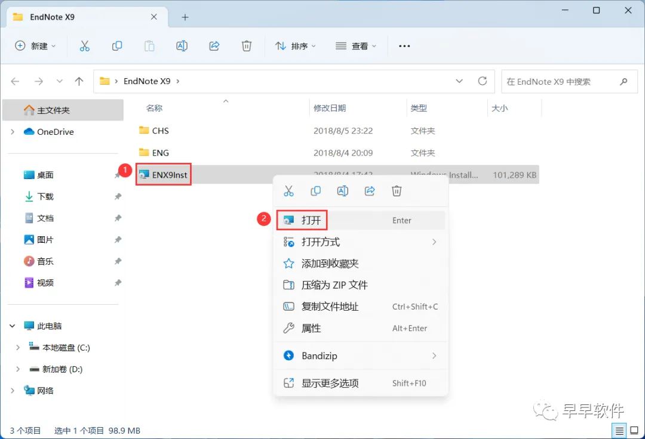Collapse the 此电脑 tree node
Image resolution: width=645 pixels, height=439 pixels.
[x=13, y=326]
